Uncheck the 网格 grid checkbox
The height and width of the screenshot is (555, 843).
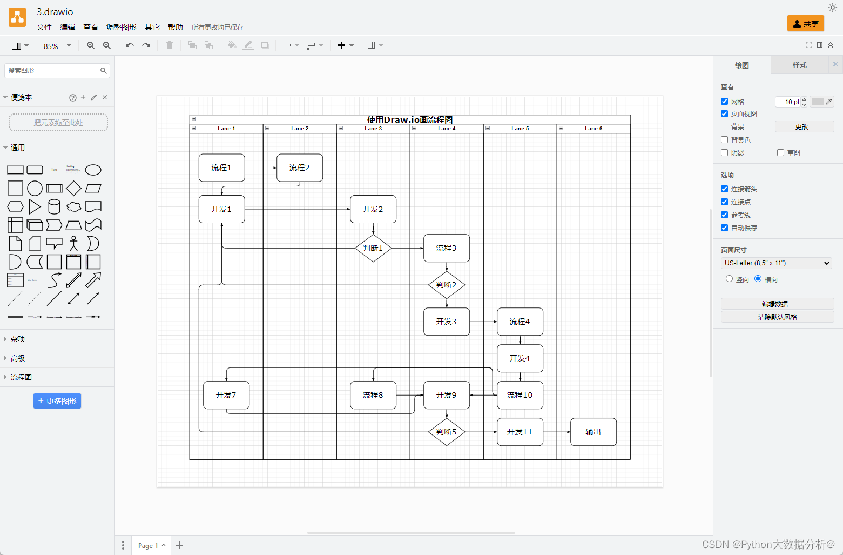pyautogui.click(x=725, y=102)
